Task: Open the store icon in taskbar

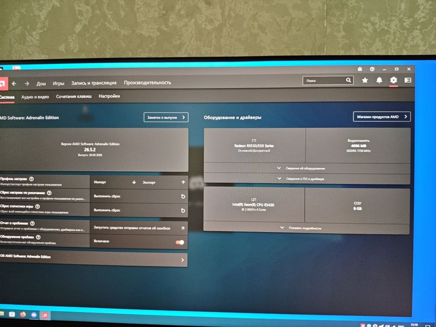Action: pos(12,314)
